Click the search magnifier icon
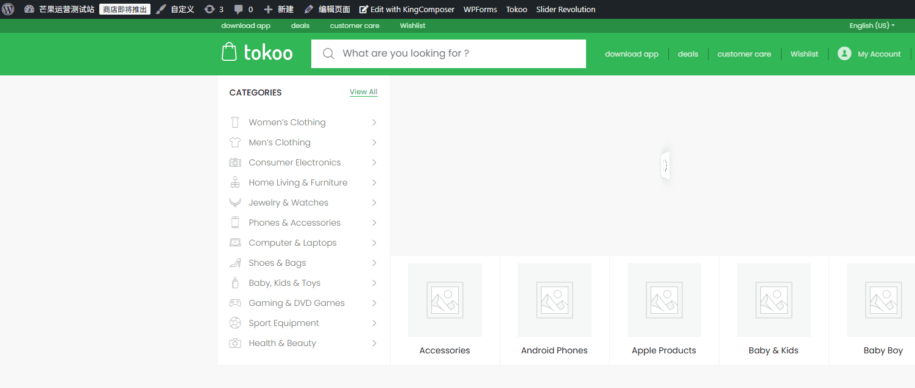 328,54
